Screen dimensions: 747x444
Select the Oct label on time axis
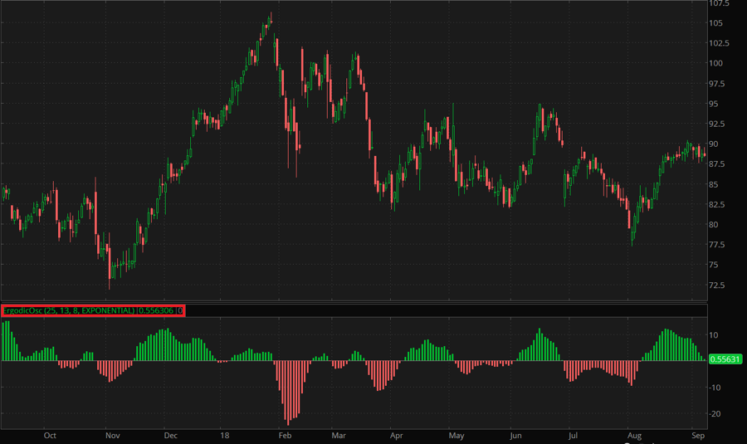point(50,434)
